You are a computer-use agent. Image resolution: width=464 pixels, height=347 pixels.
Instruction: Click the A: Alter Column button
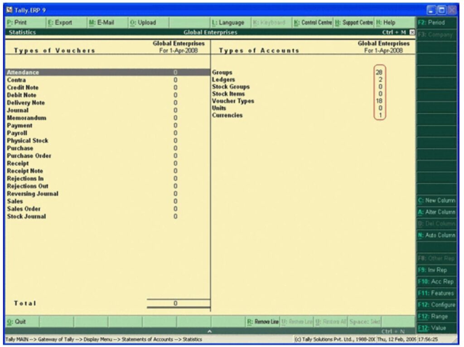436,212
